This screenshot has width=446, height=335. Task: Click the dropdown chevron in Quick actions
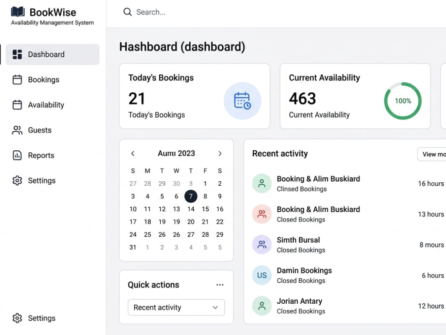(215, 308)
